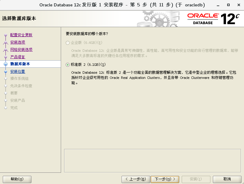This screenshot has width=244, height=184.
Task: Click the disabled 安装(I) install button
Action: pos(196,179)
